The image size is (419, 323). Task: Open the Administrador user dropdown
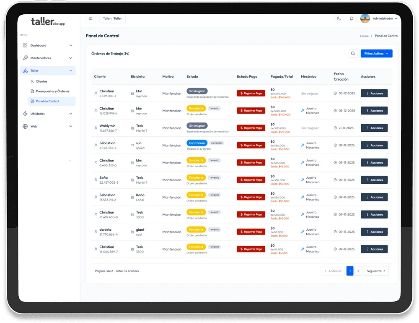pos(385,18)
